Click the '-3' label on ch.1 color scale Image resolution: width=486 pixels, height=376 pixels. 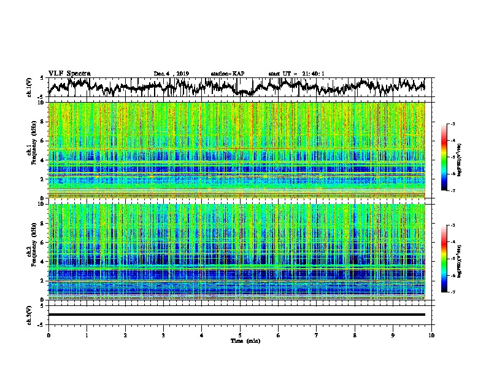point(453,123)
